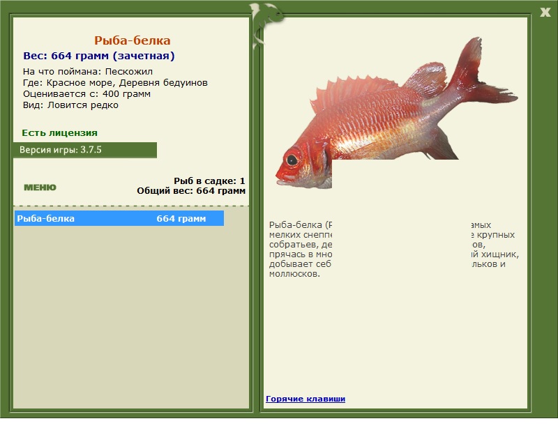Click the Рыба-белка title heading
The width and height of the screenshot is (558, 428).
click(133, 40)
